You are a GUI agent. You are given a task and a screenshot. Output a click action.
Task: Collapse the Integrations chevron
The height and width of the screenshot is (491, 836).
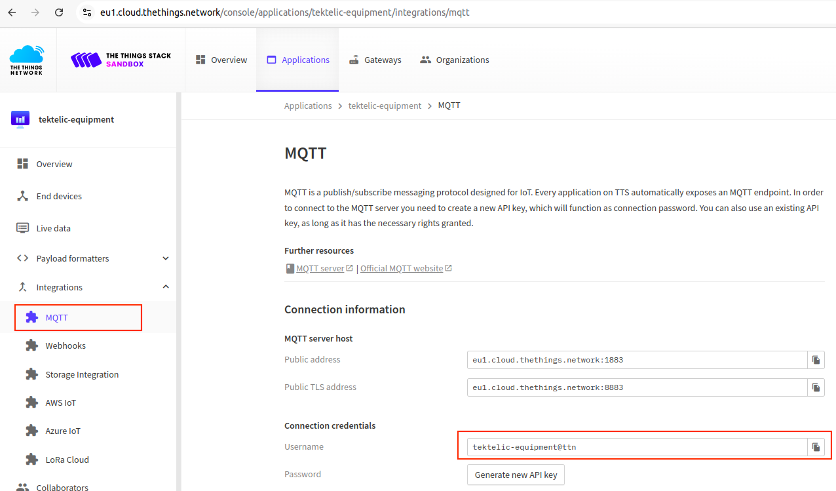pos(166,287)
